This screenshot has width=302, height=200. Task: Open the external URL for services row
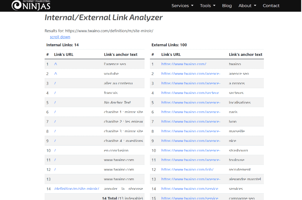[190, 189]
